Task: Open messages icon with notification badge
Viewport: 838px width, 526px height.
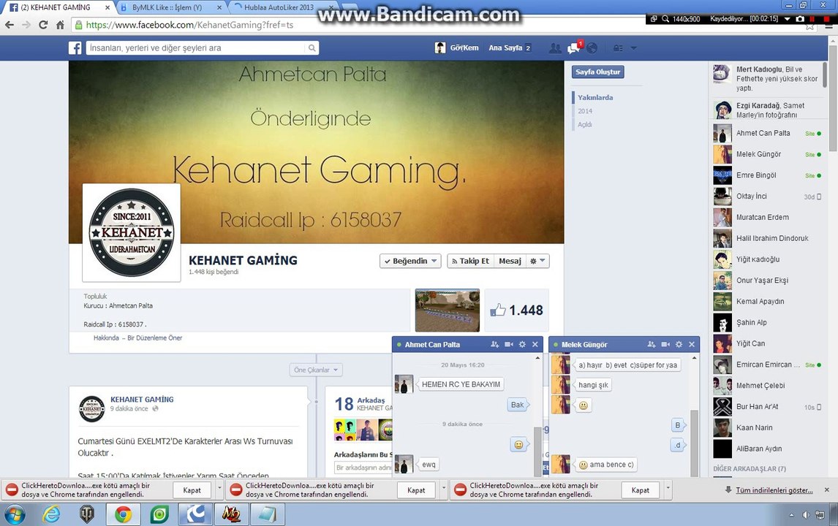Action: click(574, 48)
